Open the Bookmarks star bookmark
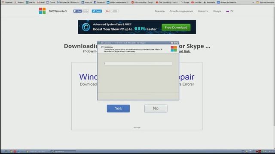 pyautogui.click(x=209, y=2)
